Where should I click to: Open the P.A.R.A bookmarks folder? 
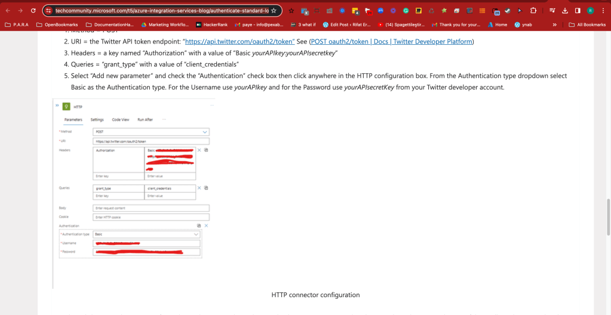point(16,24)
